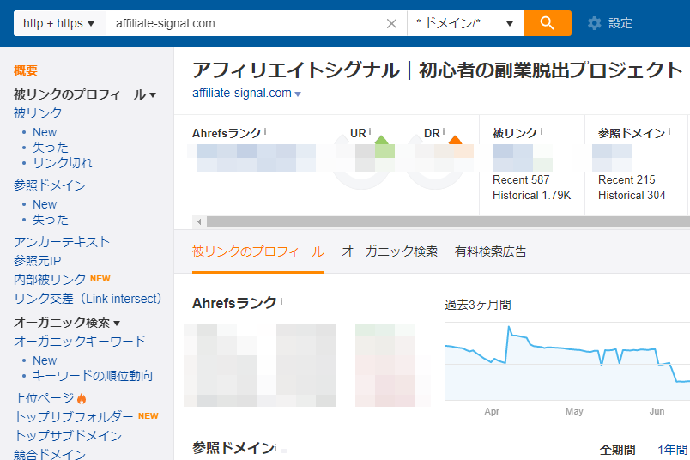Open the アンカーテキスト link

[x=62, y=242]
